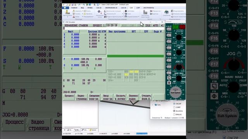Select the Сеть network item in Explorer

pos(158,105)
